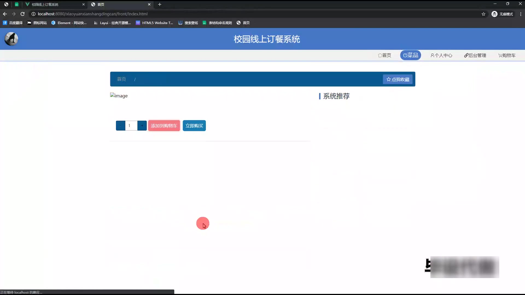Viewport: 525px width, 295px height.
Task: Open the browser three-dot menu
Action: [521, 14]
